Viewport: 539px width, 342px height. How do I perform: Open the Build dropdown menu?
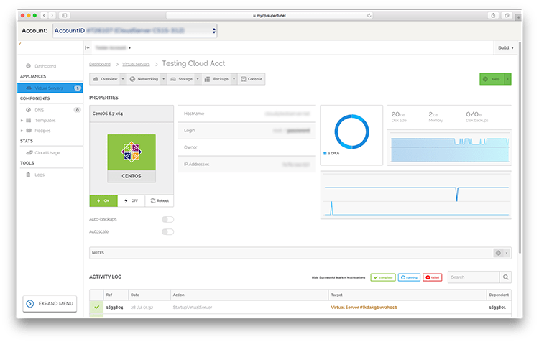[x=506, y=47]
